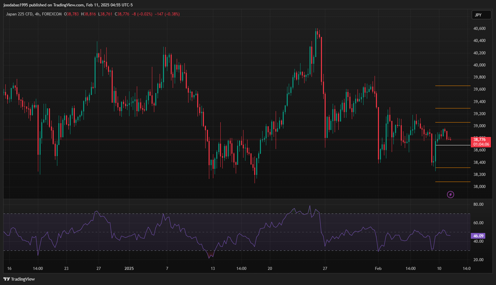
Task: Click the −147 (−0.38%) change value
Action: tap(167, 14)
